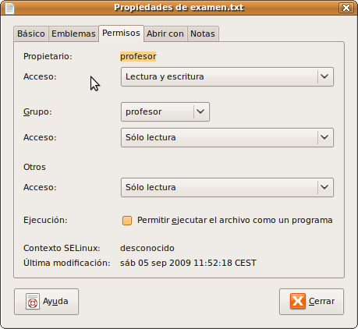Select the Permisos tab
358x329 pixels.
[x=121, y=33]
